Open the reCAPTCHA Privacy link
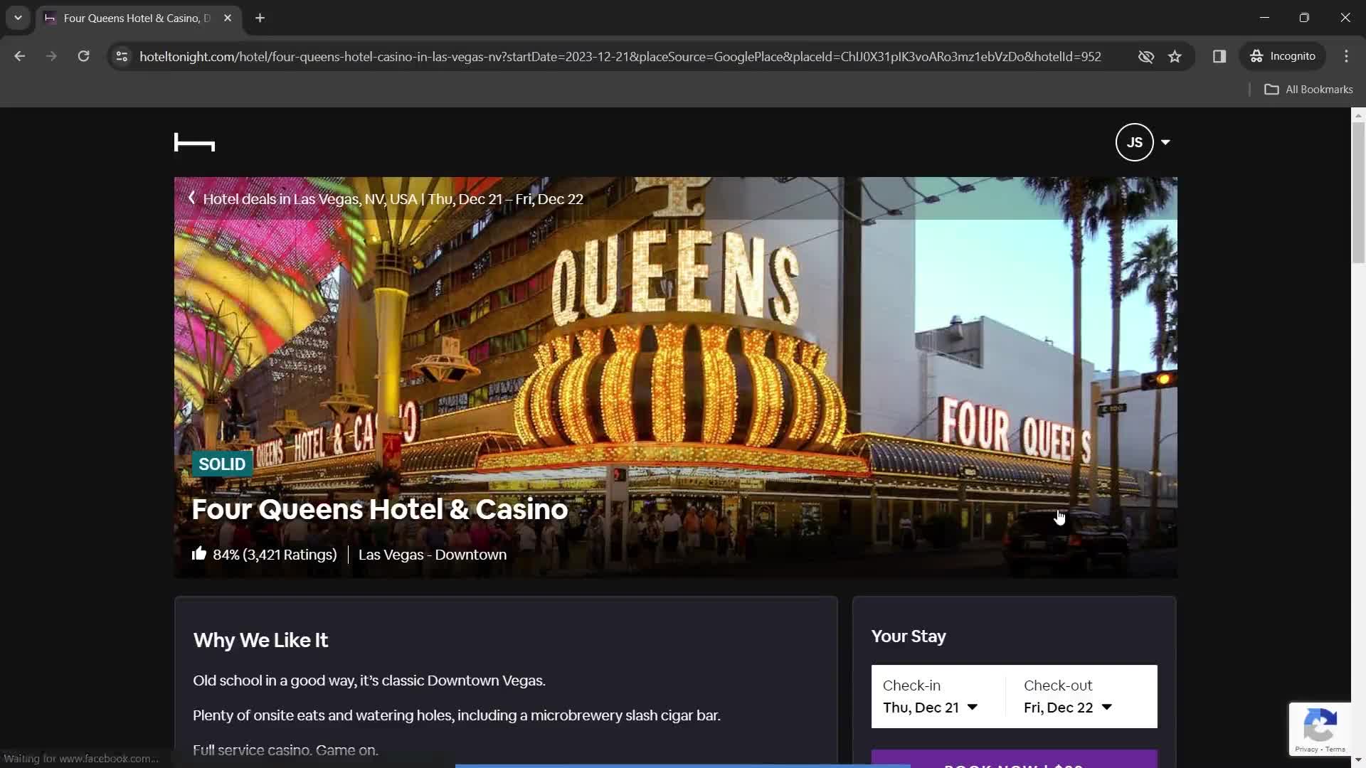1366x768 pixels. point(1306,750)
